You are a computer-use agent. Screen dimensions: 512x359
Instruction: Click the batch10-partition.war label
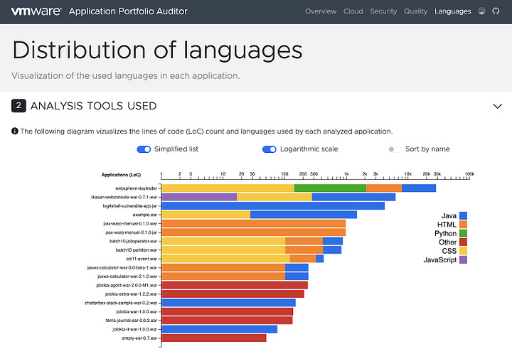tap(137, 250)
